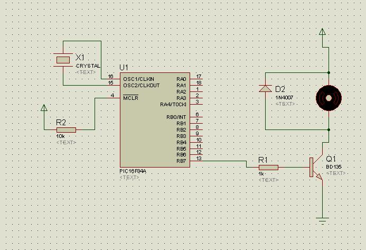
Task: Click the <TEXT> placeholder under 1k
Action: tap(268, 180)
